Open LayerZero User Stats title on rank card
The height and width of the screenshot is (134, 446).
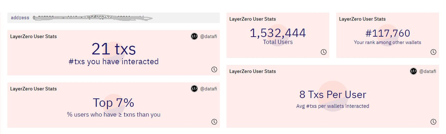[x=362, y=19]
